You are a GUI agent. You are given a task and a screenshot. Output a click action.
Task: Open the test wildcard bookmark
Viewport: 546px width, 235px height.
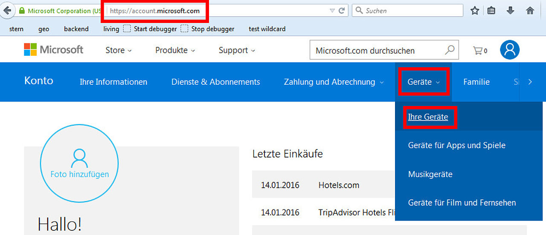coord(267,29)
